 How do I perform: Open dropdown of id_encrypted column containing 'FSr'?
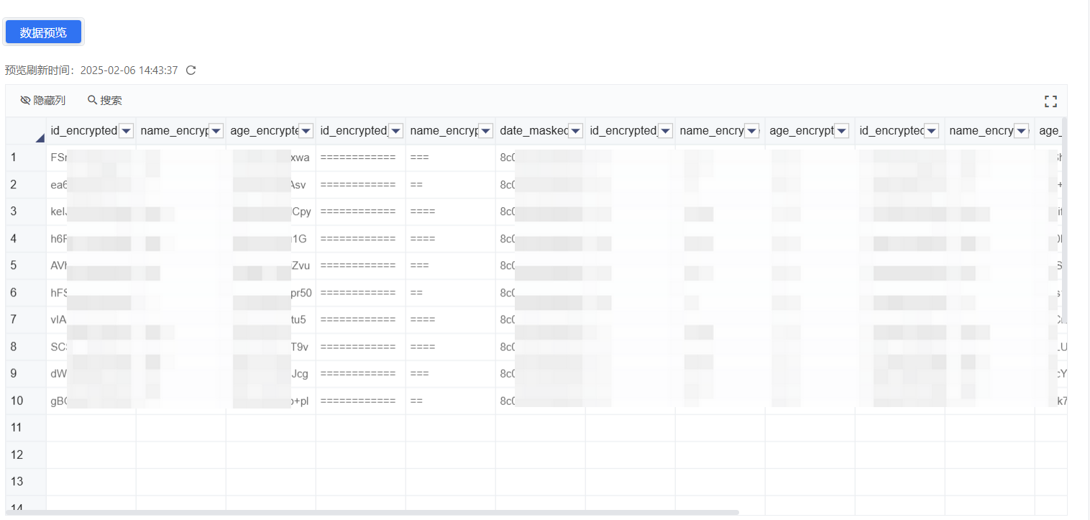pos(126,131)
